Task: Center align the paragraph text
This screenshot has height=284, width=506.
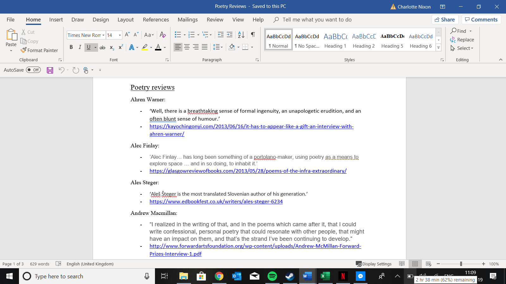Action: pos(187,47)
